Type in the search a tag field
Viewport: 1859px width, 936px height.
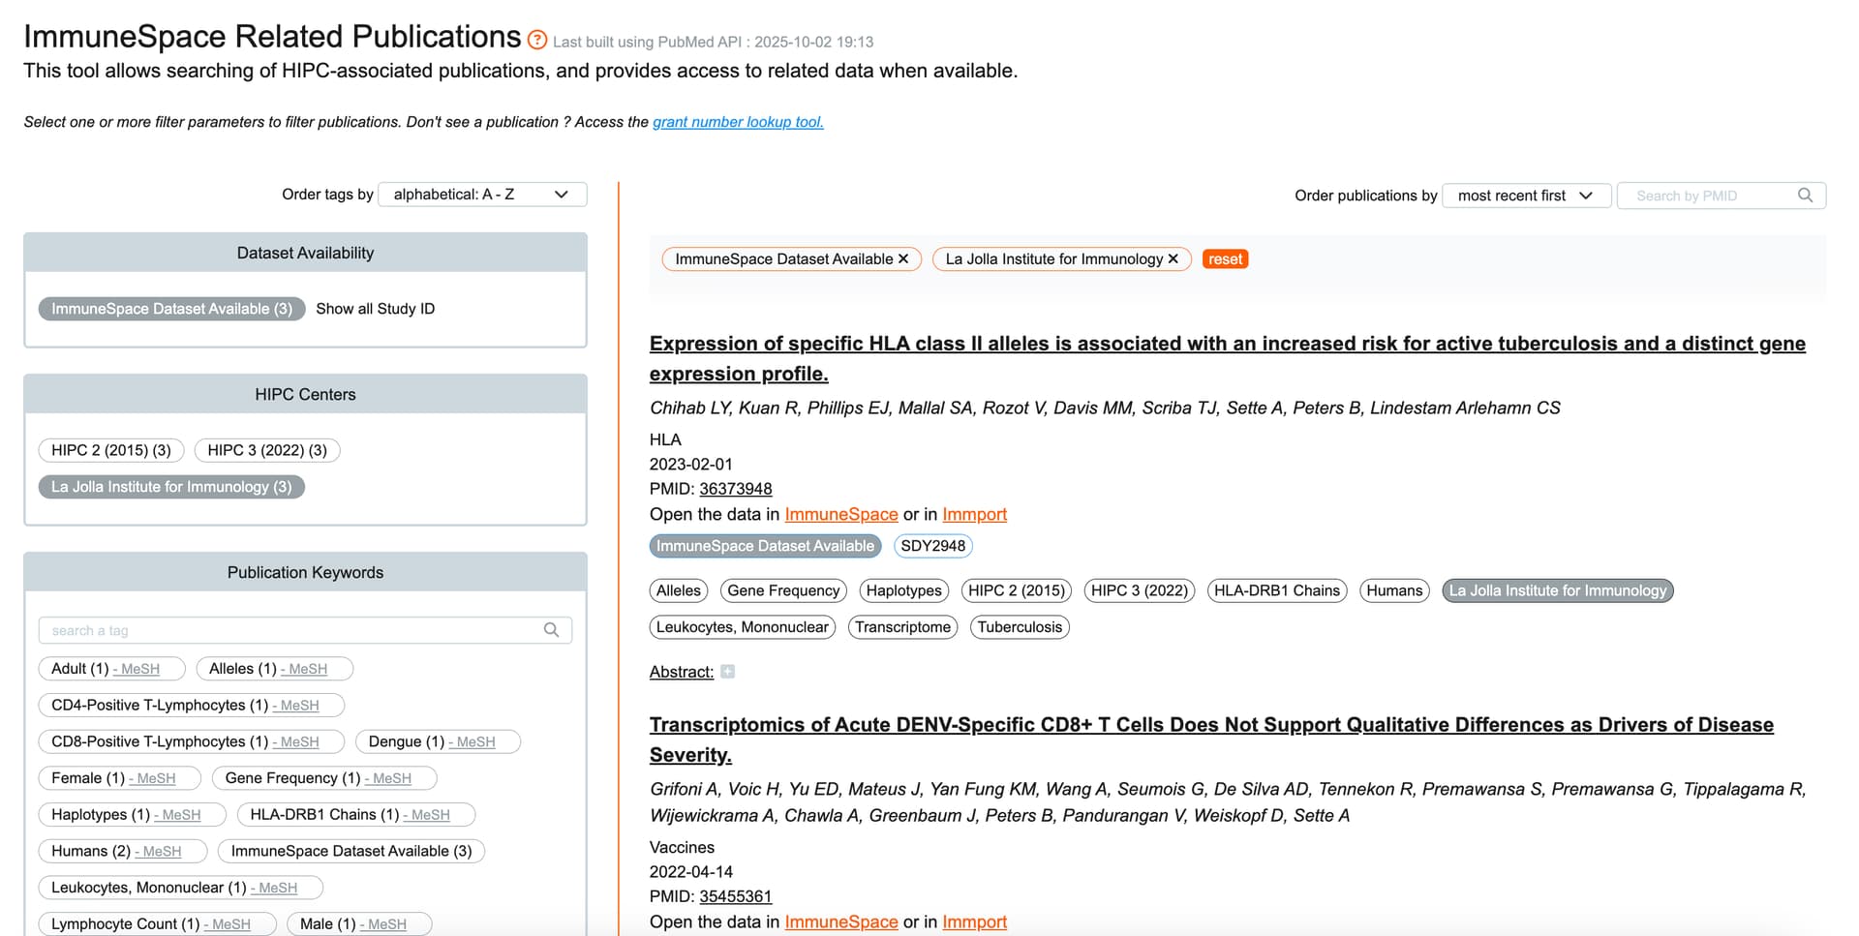point(290,630)
